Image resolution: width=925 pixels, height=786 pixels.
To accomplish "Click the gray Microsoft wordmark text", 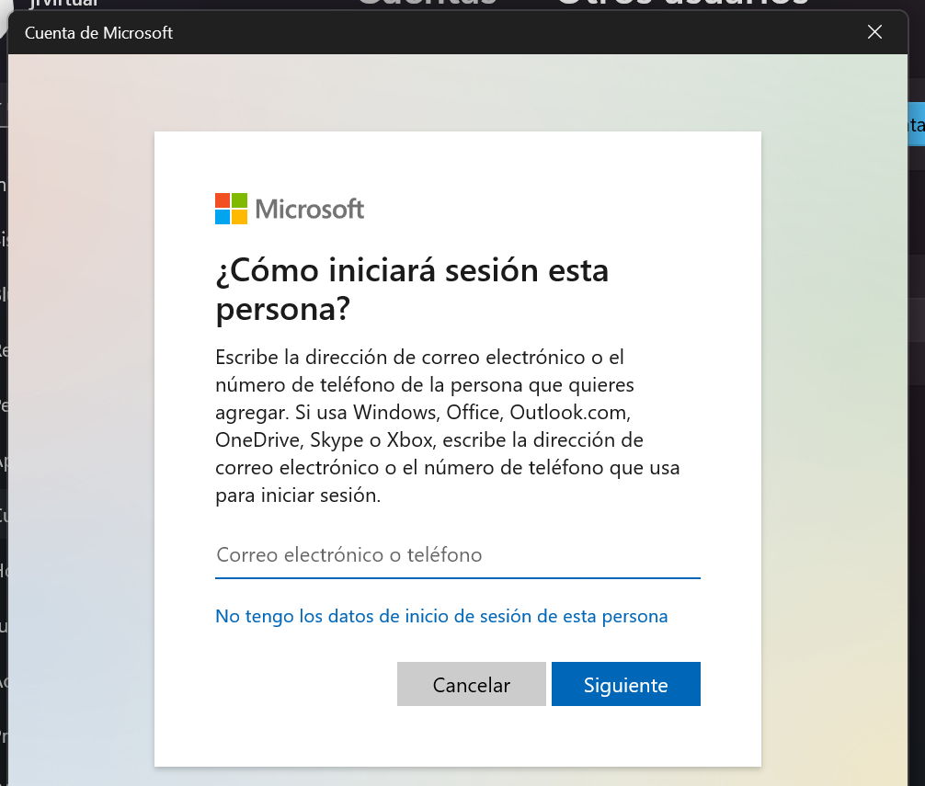I will click(309, 210).
